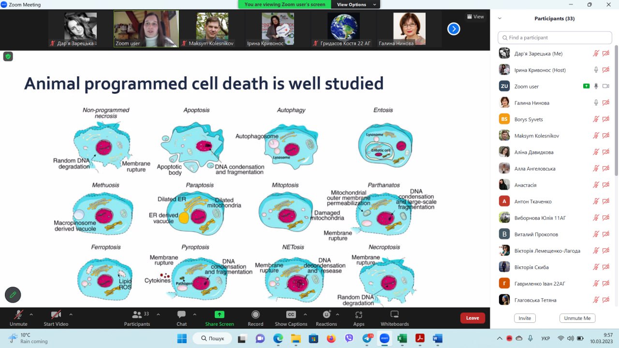Toggle the Participants list button
619x348 pixels.
pyautogui.click(x=137, y=315)
